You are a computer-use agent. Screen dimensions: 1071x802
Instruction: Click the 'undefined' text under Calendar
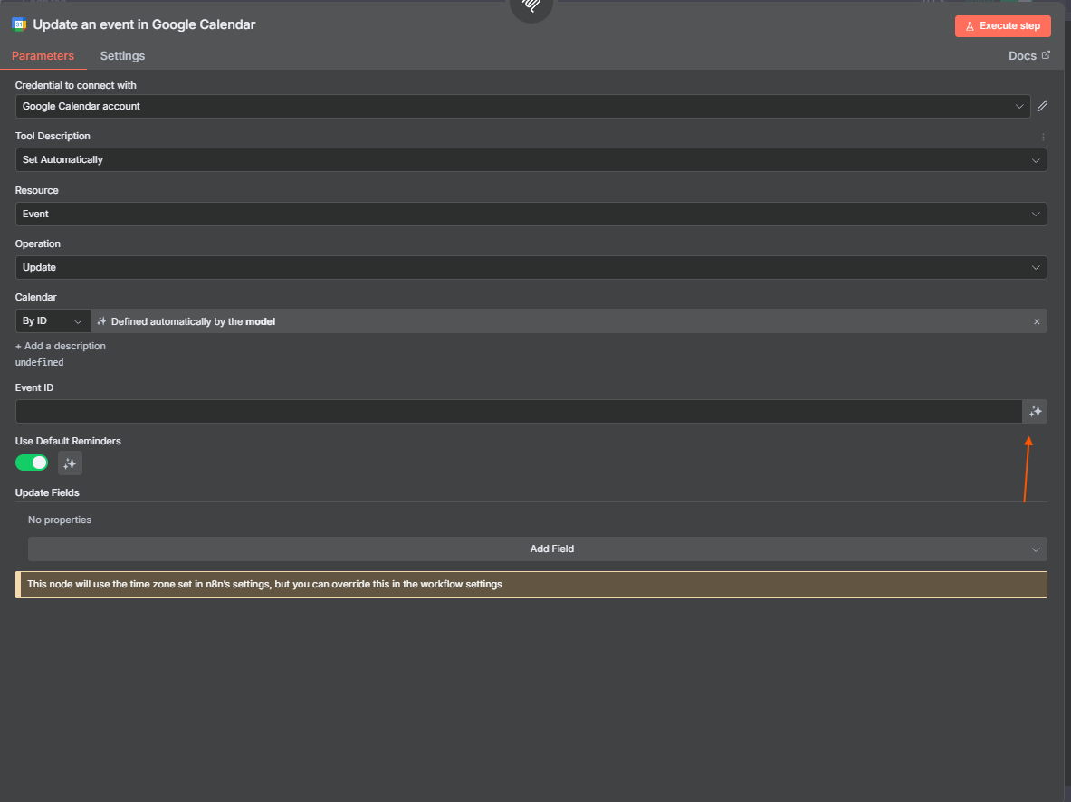pyautogui.click(x=39, y=363)
